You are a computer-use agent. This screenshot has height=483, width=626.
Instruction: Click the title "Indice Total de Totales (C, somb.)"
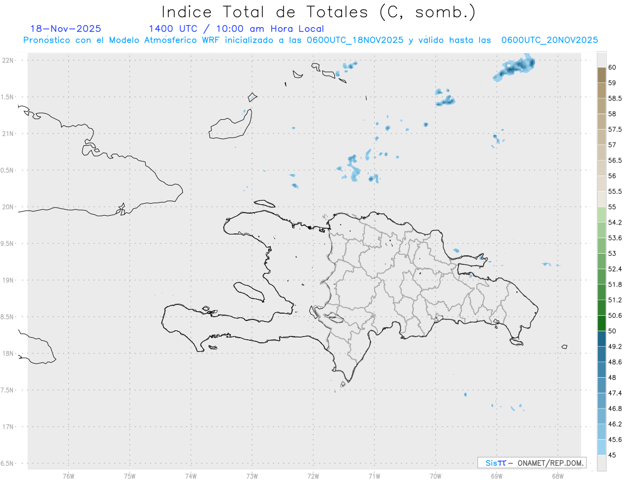319,13
